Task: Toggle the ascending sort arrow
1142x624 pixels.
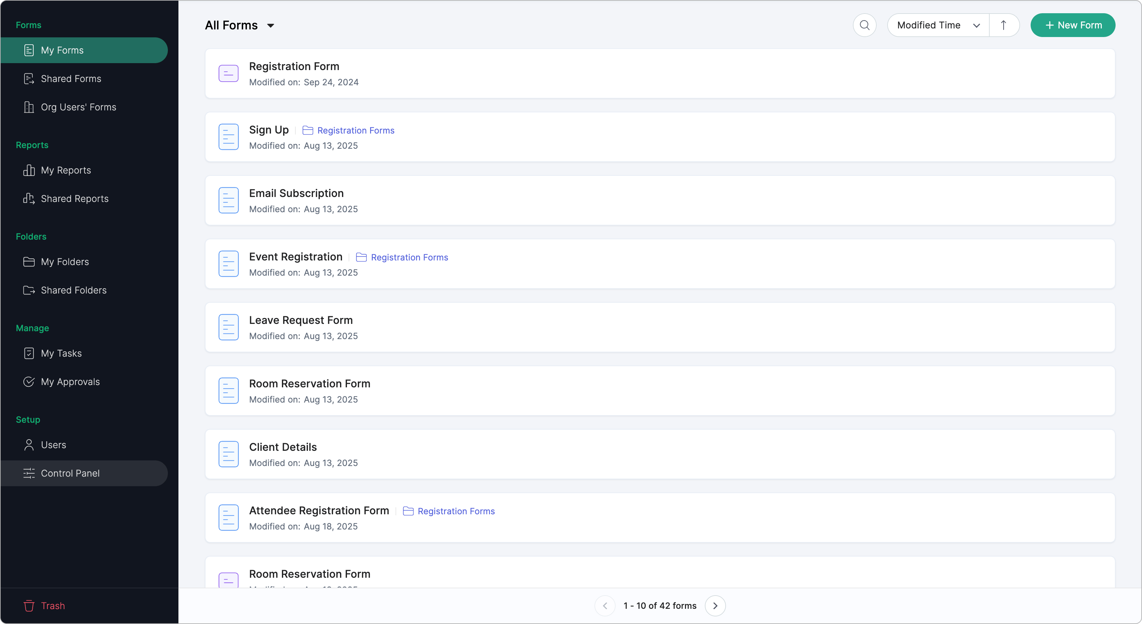Action: click(1004, 25)
